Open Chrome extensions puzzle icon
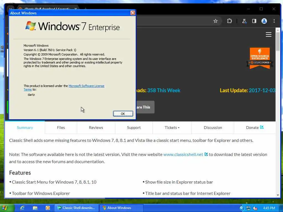 229,21
